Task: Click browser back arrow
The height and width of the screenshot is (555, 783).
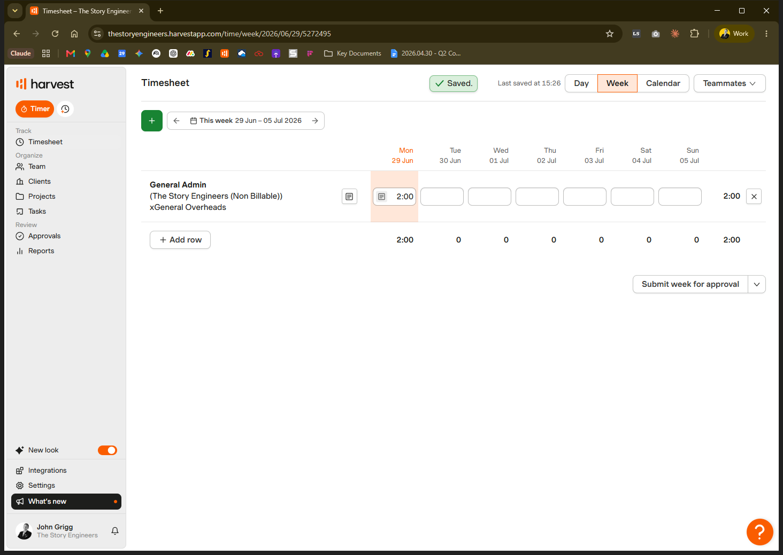Action: tap(17, 34)
